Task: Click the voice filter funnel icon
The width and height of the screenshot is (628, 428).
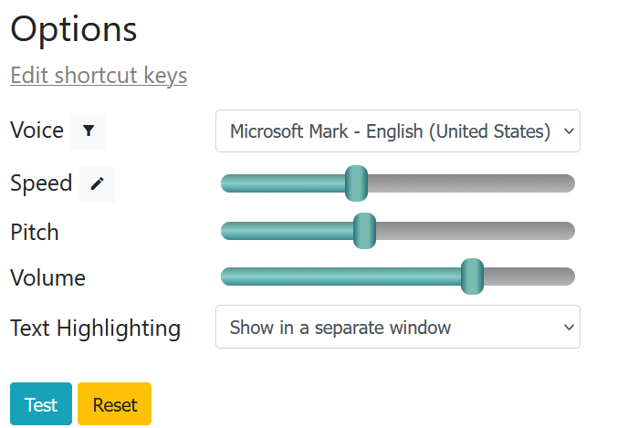Action: (x=88, y=131)
